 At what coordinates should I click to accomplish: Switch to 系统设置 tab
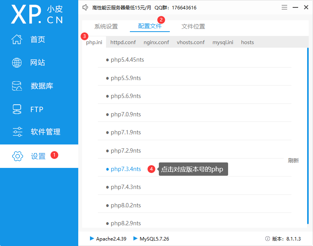pyautogui.click(x=106, y=26)
